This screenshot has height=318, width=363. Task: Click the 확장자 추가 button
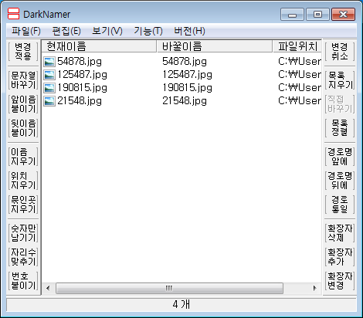coord(340,257)
